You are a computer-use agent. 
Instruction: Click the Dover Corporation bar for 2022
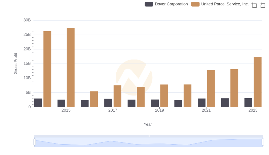coord(225,103)
